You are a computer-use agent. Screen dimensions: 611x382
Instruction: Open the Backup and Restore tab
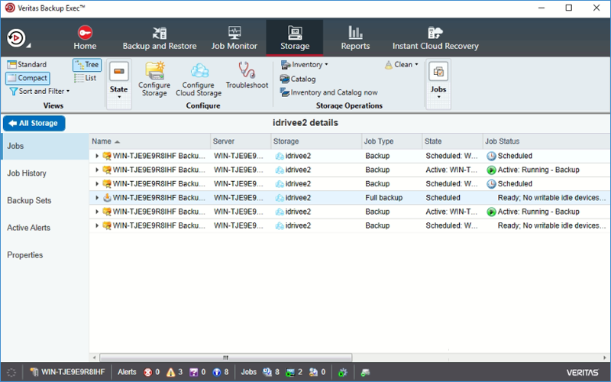tap(160, 37)
